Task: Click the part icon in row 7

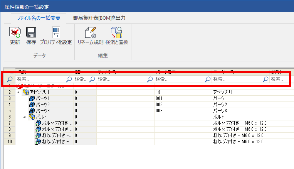Action: point(38,123)
